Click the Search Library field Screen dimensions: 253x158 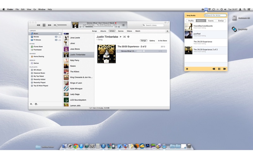click(153, 25)
